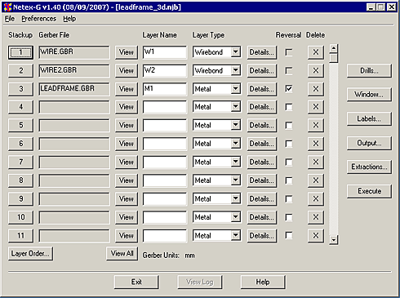Open the File menu
The width and height of the screenshot is (400, 298).
(x=10, y=19)
